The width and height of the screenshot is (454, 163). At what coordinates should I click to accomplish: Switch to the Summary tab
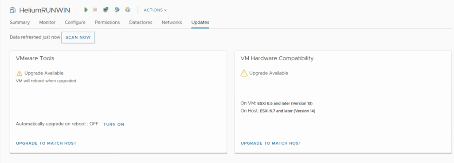point(20,22)
